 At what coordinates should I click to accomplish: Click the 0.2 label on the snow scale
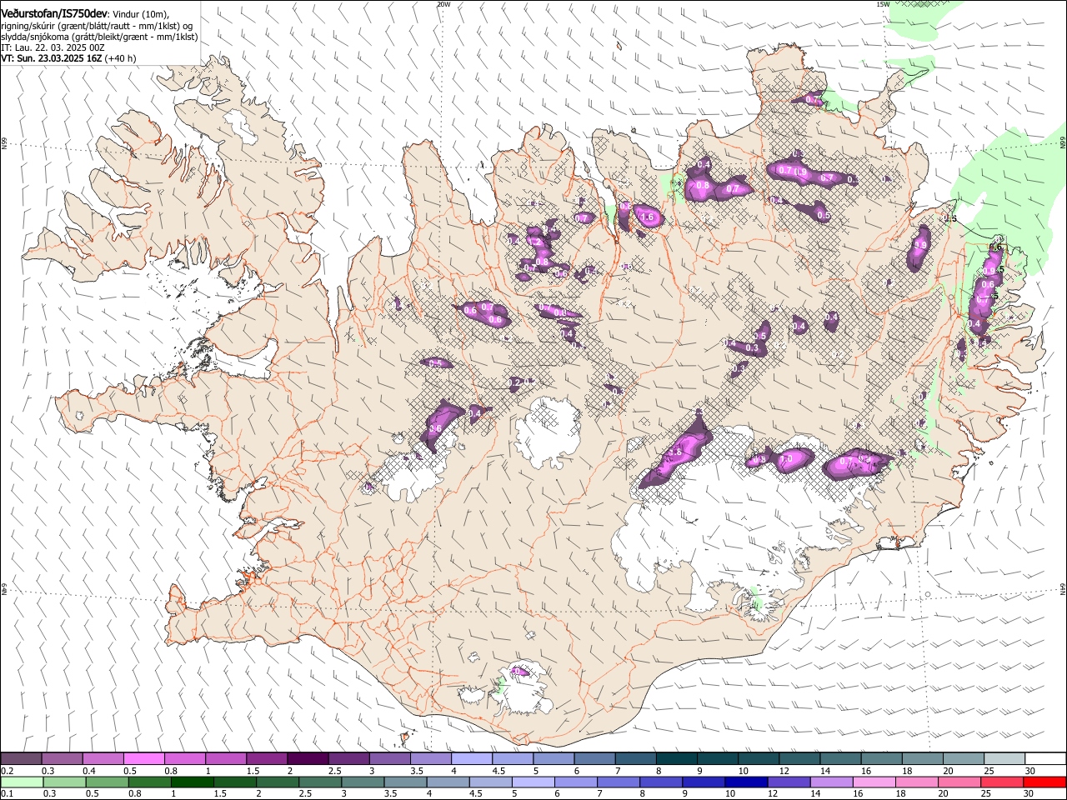pyautogui.click(x=7, y=770)
